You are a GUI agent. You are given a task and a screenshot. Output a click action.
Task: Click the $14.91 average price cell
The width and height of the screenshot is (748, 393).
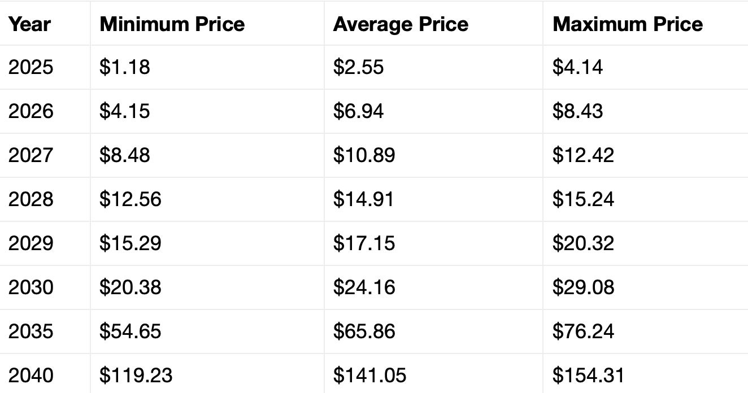pos(363,199)
